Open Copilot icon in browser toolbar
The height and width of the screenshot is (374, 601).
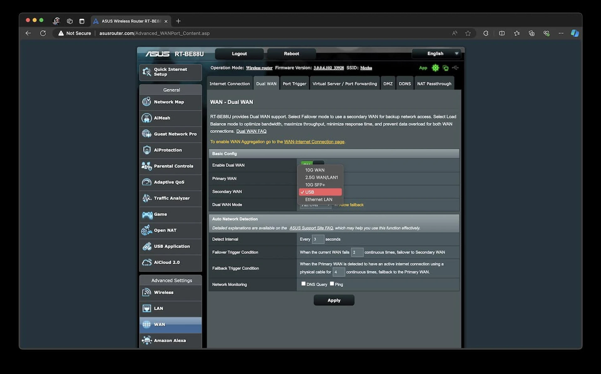pyautogui.click(x=575, y=33)
